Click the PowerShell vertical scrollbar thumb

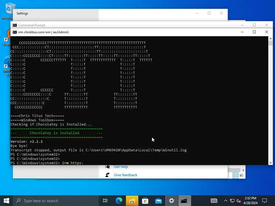[x=270, y=43]
